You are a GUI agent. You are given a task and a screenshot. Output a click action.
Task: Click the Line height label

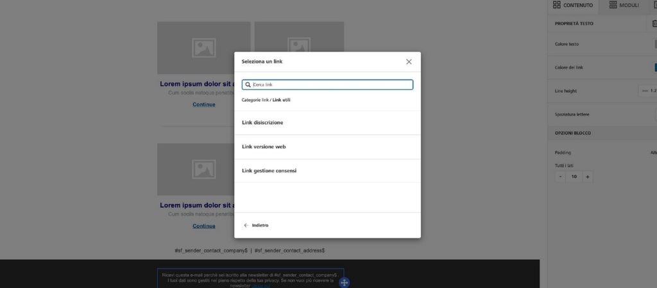pyautogui.click(x=566, y=91)
